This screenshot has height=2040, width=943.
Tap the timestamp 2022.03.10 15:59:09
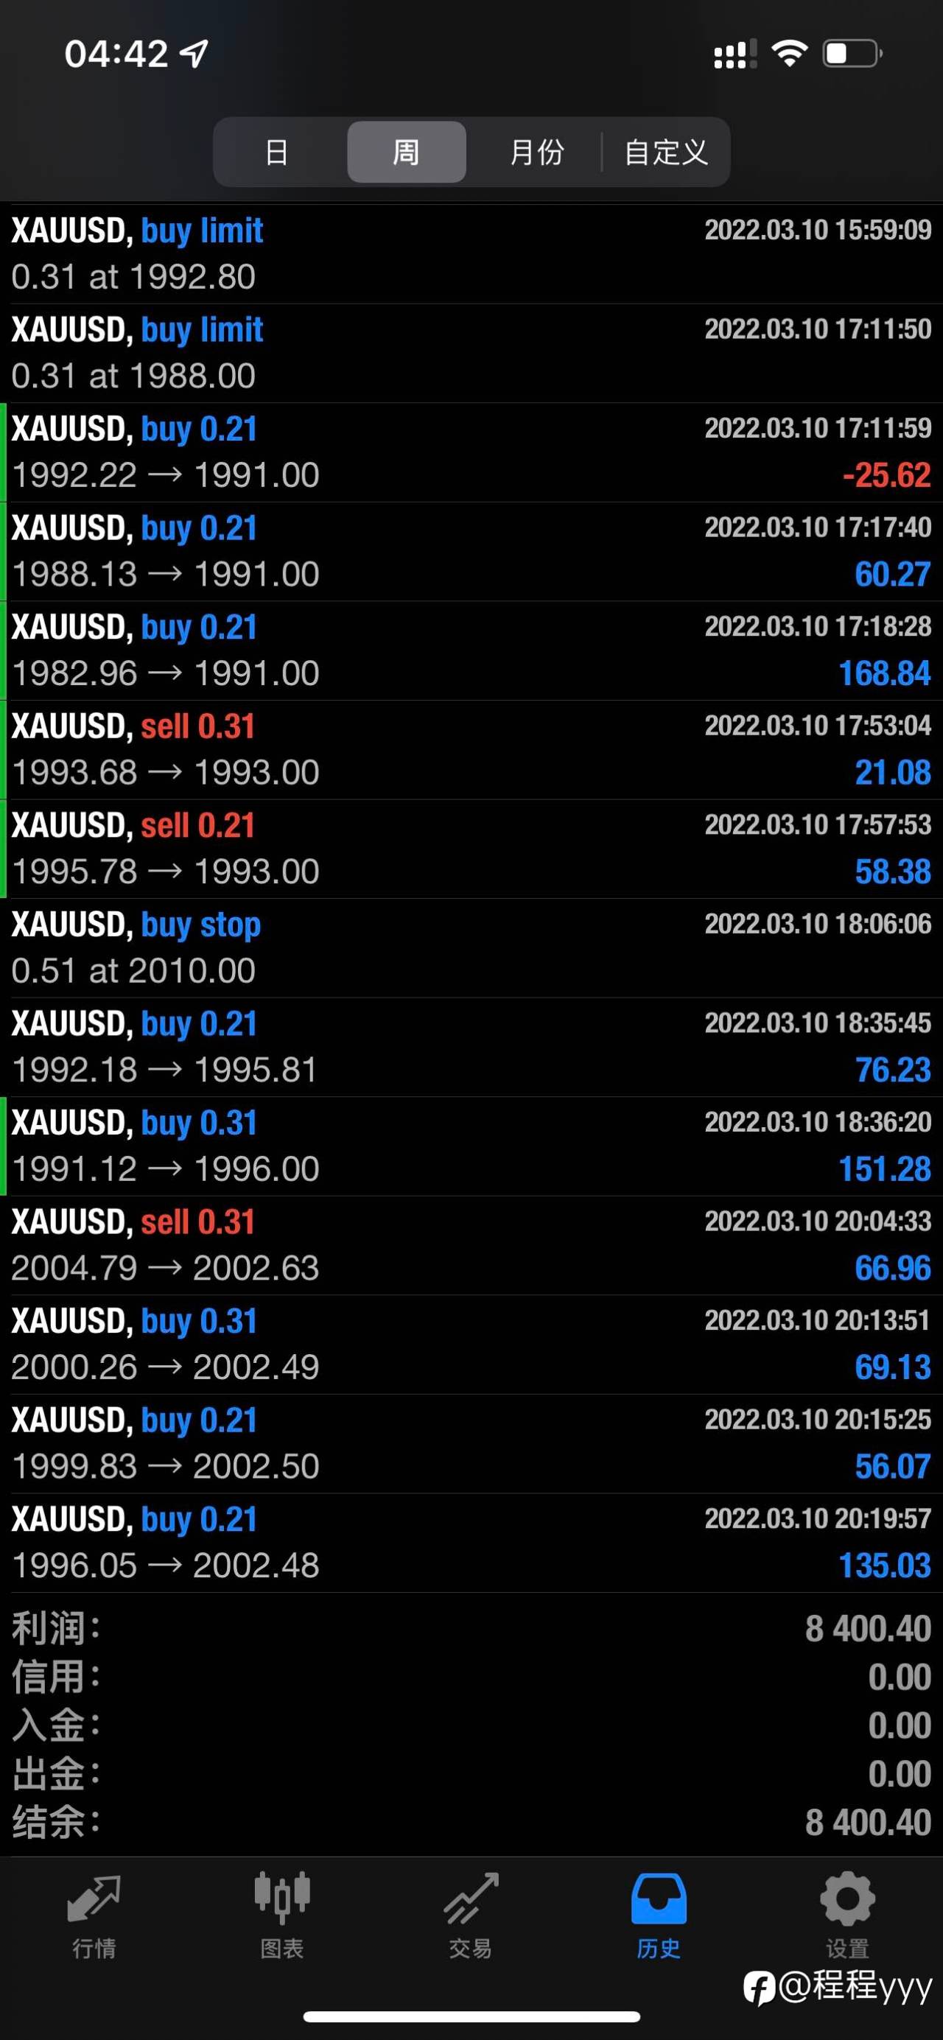(818, 230)
